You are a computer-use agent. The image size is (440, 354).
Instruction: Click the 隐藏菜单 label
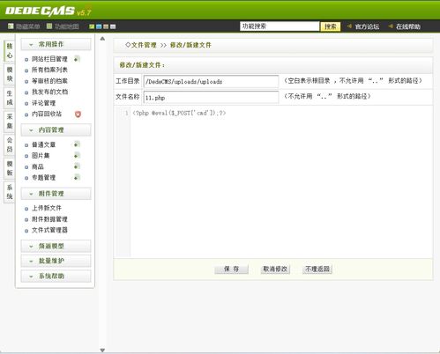(27, 26)
